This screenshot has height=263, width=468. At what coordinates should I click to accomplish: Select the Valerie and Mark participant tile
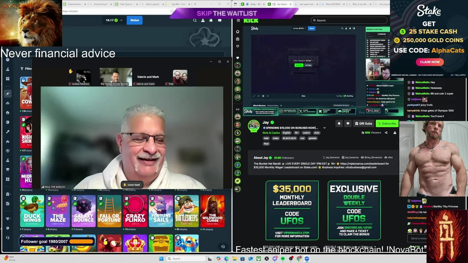click(148, 77)
